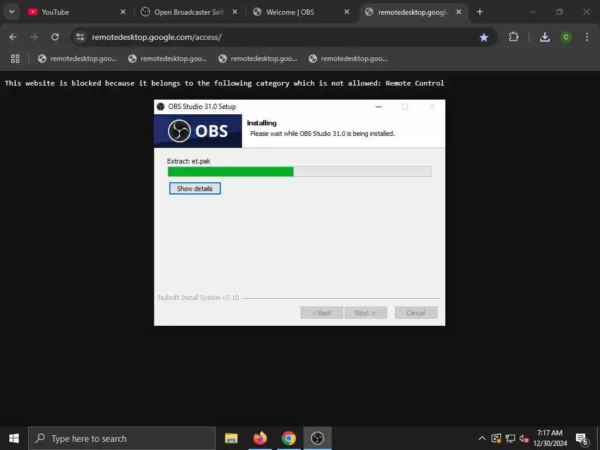Click Cancel in the OBS Setup window

point(416,313)
